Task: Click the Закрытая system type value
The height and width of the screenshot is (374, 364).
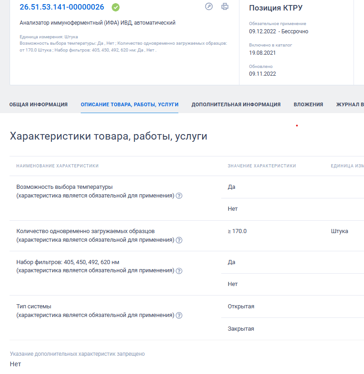Action: (x=241, y=329)
